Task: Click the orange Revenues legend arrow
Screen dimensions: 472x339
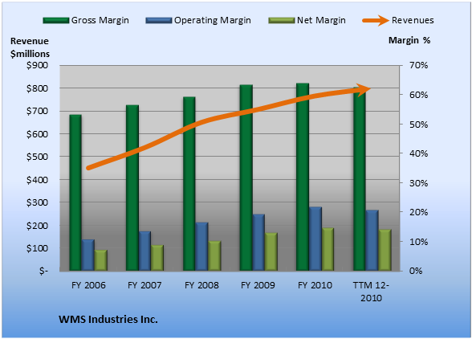Action: (376, 21)
